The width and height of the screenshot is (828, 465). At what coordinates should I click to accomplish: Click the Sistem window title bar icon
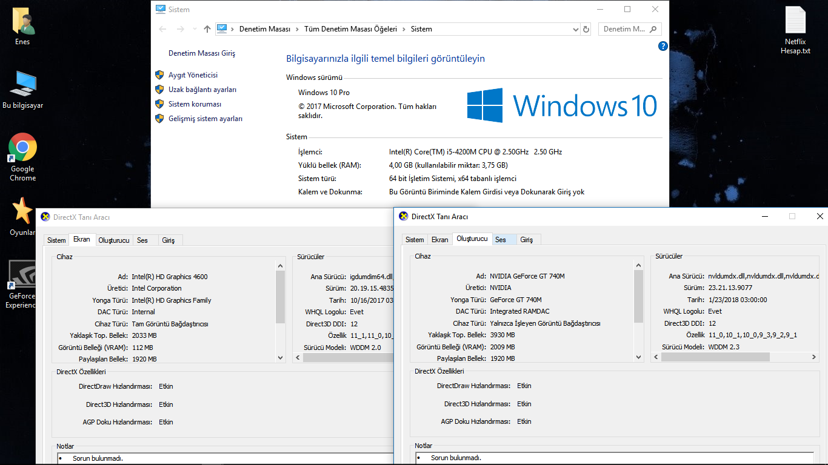pyautogui.click(x=161, y=9)
